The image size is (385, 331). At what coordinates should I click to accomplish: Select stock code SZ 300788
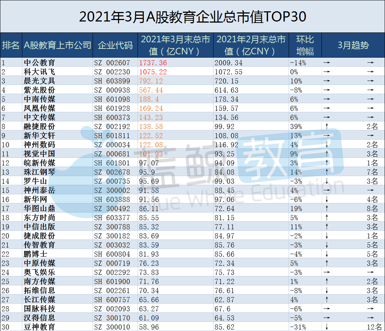112,227
